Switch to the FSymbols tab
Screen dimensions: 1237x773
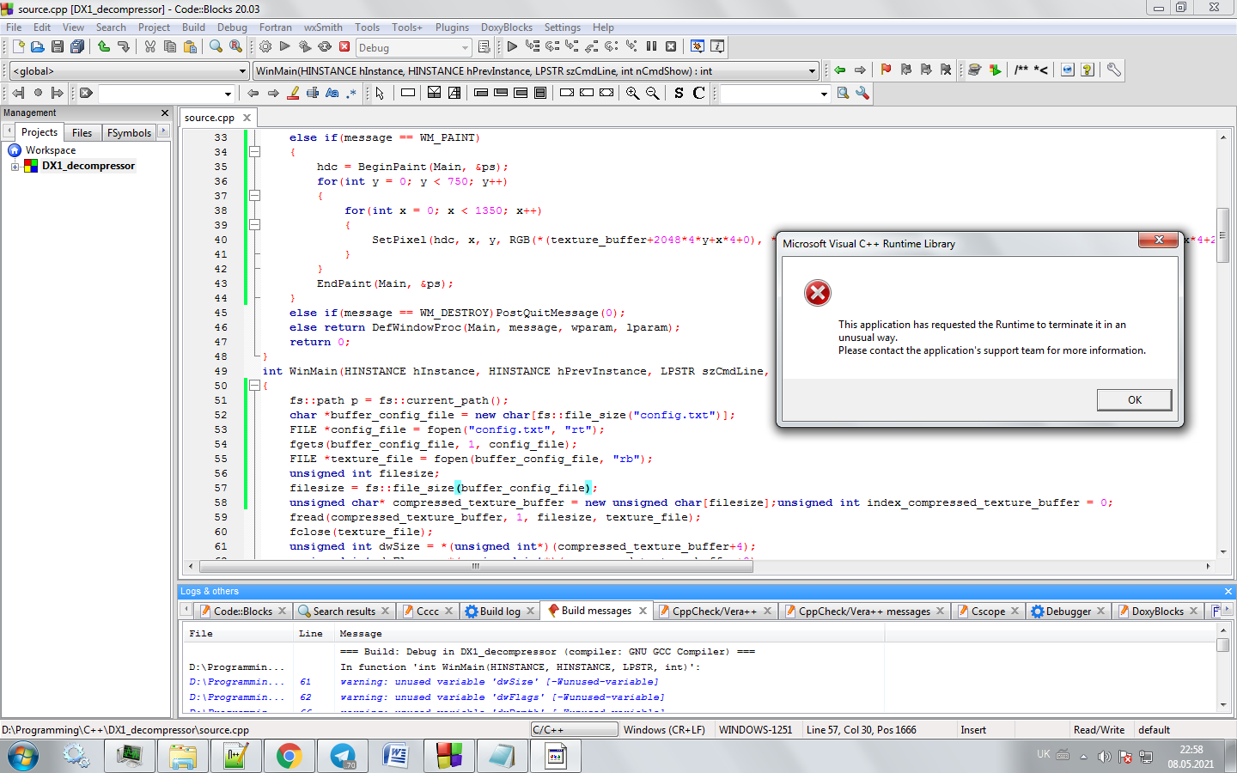click(x=129, y=132)
